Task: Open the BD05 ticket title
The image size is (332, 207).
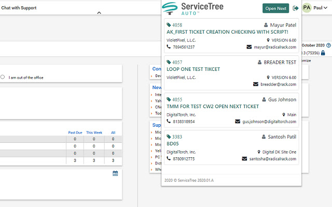Action: 173,144
